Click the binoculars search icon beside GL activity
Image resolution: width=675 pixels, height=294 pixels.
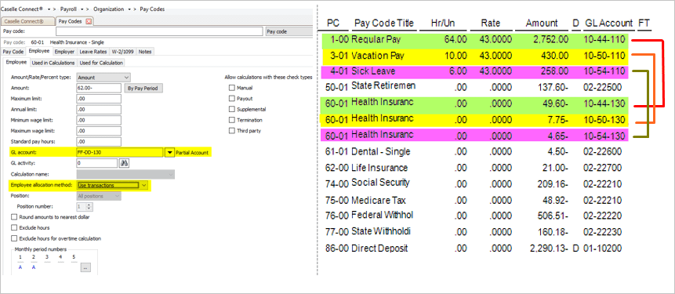[x=125, y=163]
